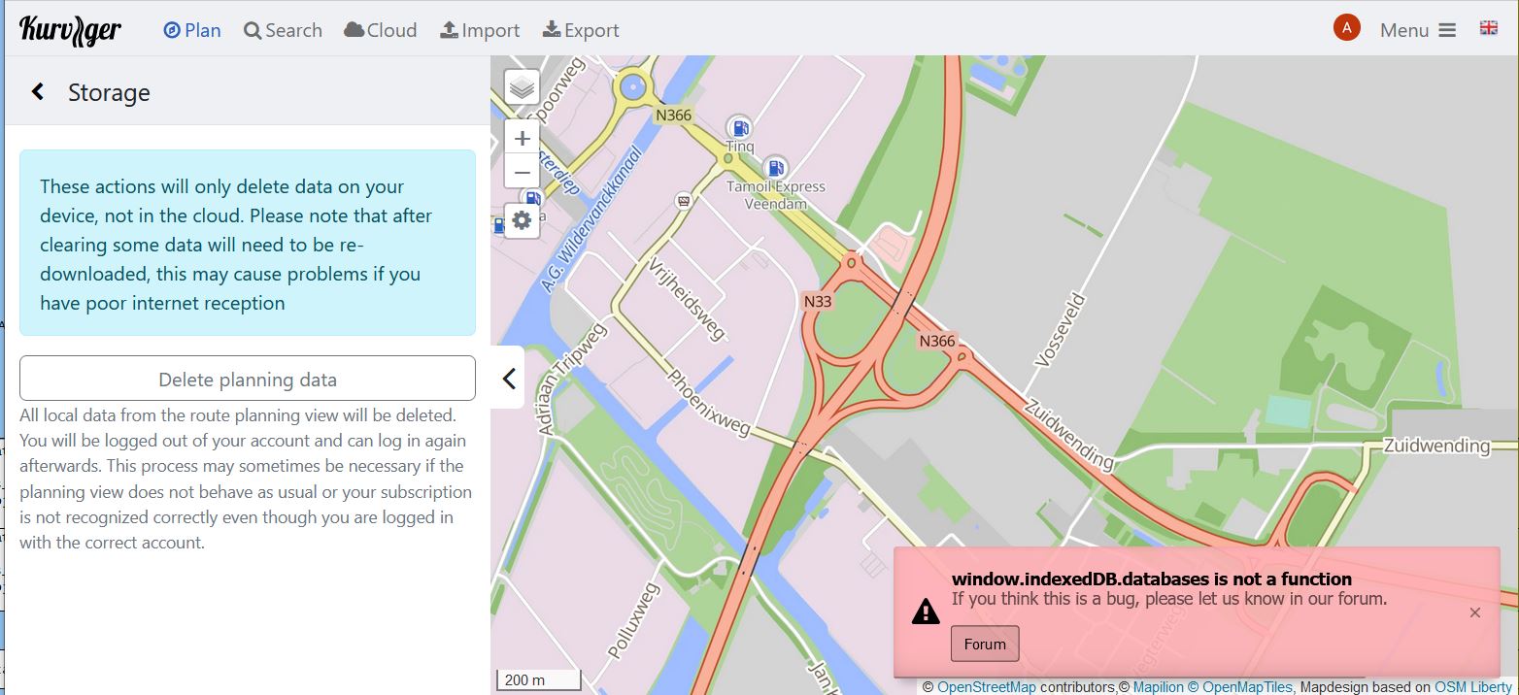
Task: Open the Import option
Action: pyautogui.click(x=480, y=30)
